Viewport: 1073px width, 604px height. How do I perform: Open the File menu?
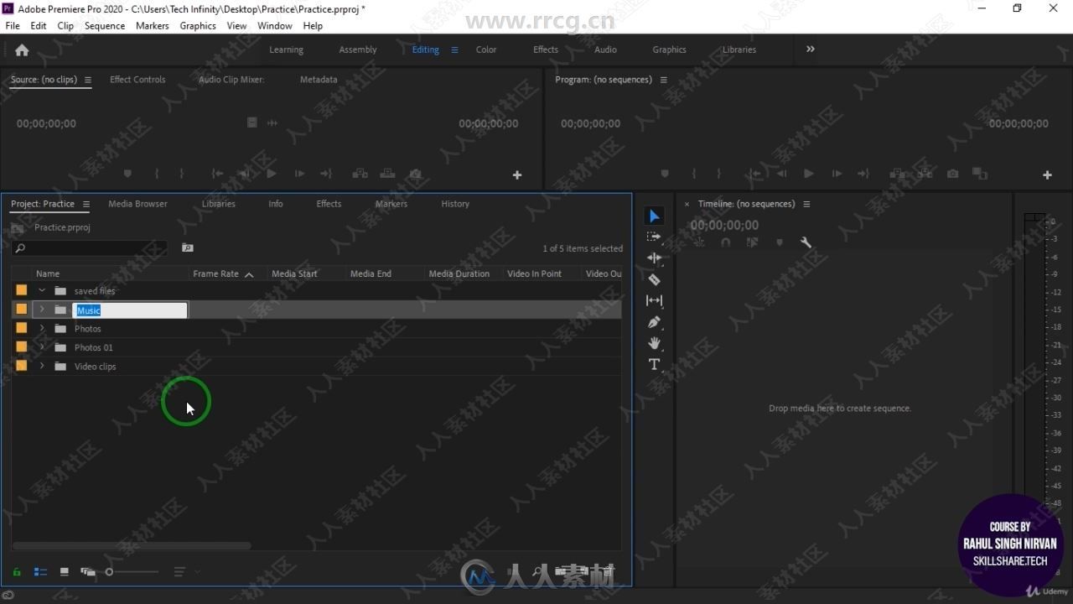tap(13, 26)
